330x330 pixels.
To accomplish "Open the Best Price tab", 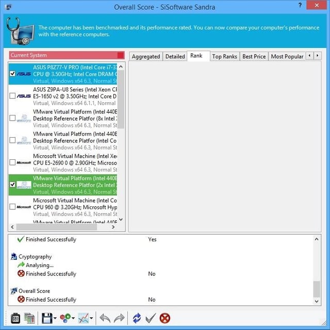I will coord(254,56).
